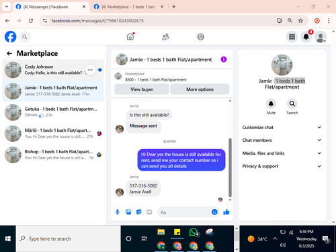Open File Explorer from taskbar

161,232
